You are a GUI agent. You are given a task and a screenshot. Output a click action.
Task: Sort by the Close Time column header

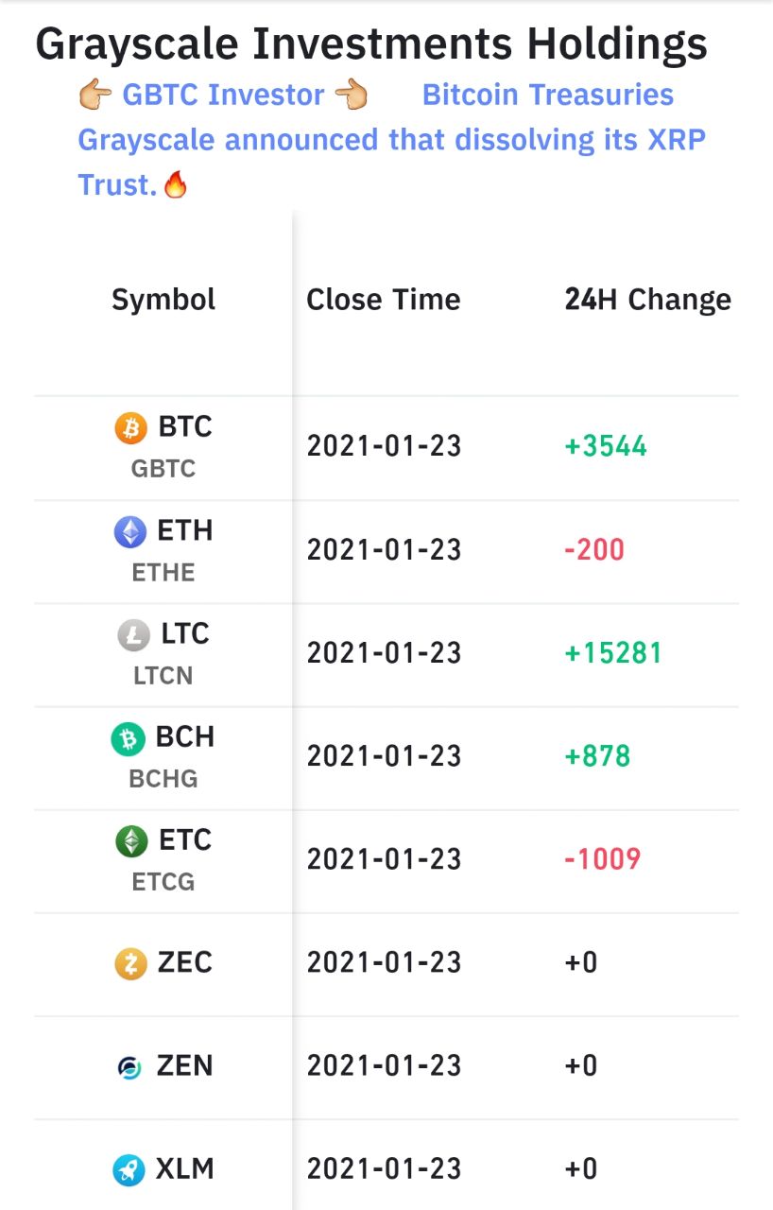[x=384, y=300]
